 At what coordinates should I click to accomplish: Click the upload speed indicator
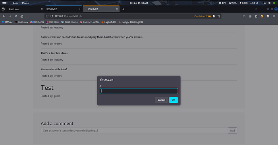click(x=243, y=3)
